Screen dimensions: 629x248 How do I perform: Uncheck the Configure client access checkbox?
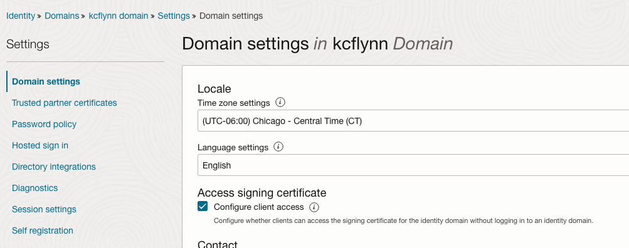tap(203, 207)
